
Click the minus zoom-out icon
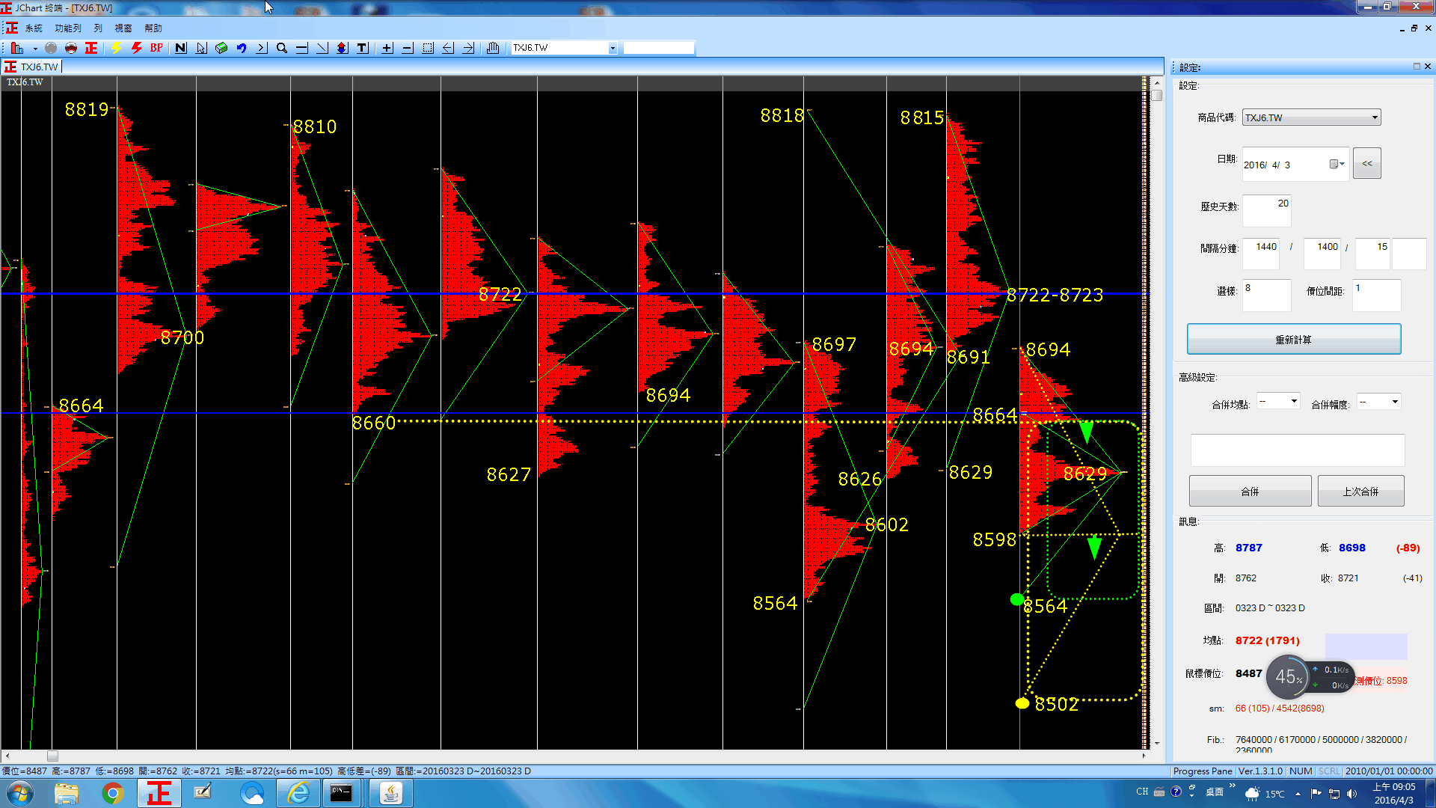[408, 48]
